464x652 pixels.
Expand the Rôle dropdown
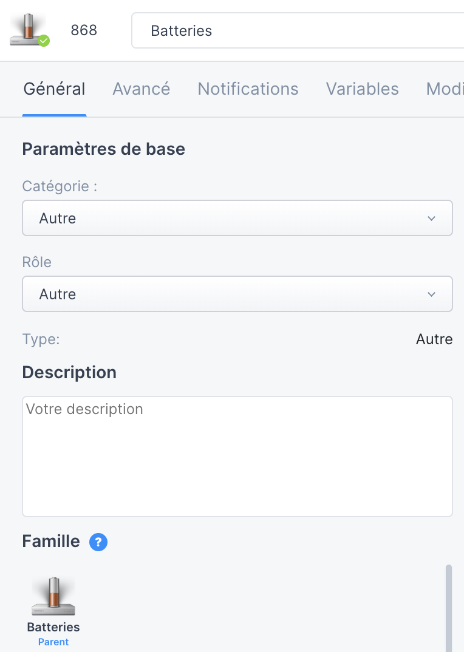(237, 294)
